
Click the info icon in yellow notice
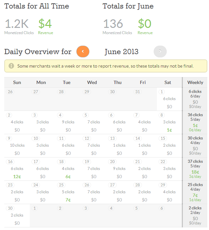pos(11,66)
